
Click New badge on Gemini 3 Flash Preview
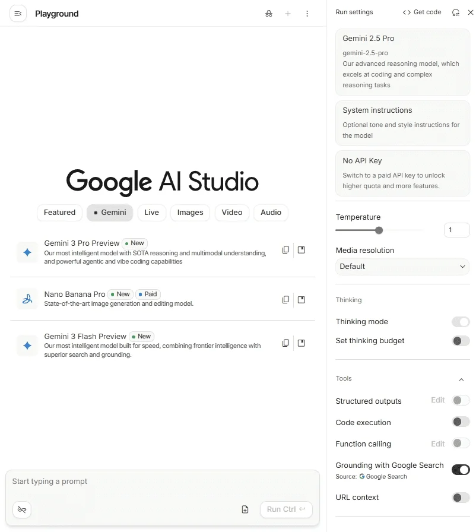pos(141,336)
